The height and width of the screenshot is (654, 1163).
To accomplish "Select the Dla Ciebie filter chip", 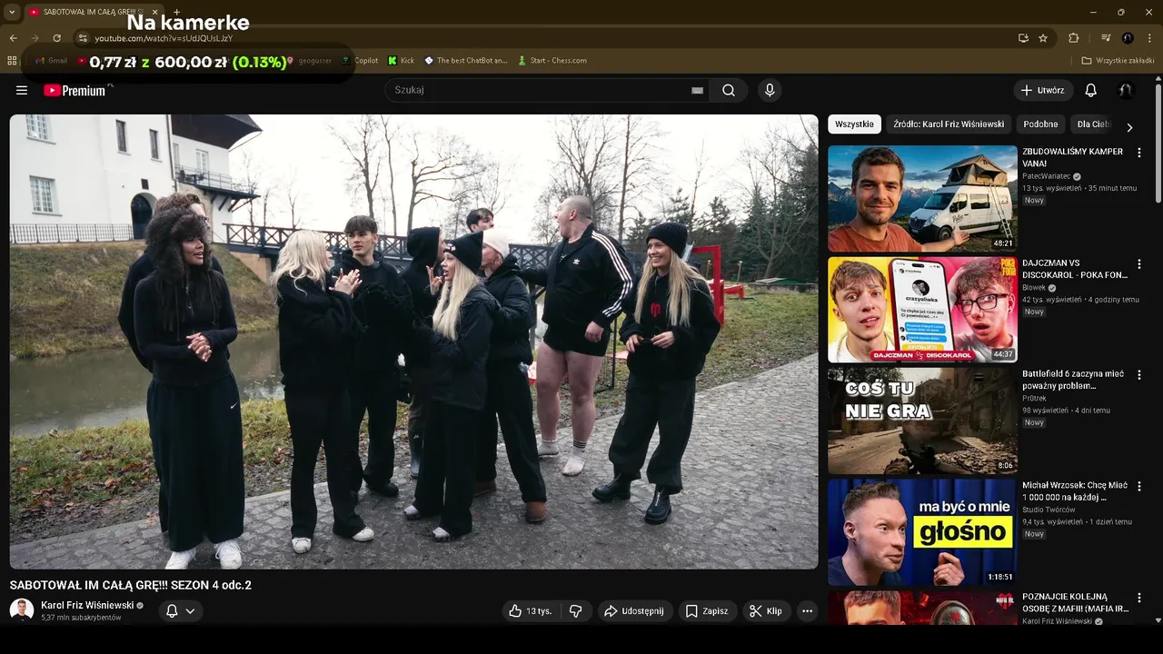I will pyautogui.click(x=1093, y=124).
